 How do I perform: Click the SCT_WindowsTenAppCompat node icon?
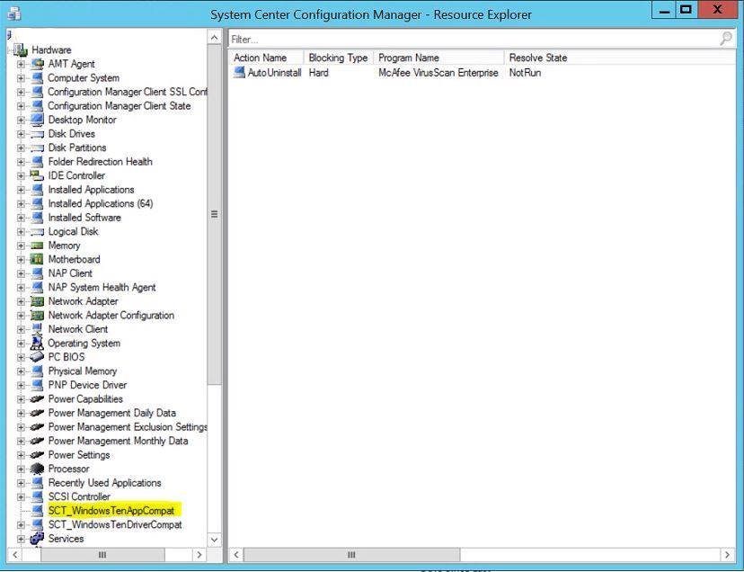pyautogui.click(x=37, y=511)
